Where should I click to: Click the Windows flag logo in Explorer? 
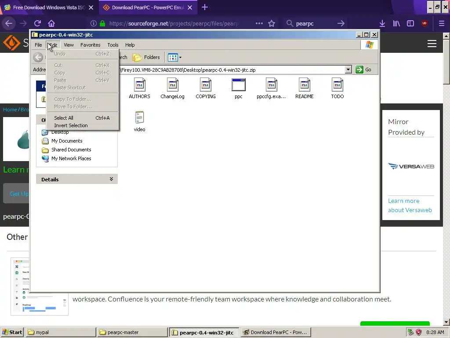(369, 45)
